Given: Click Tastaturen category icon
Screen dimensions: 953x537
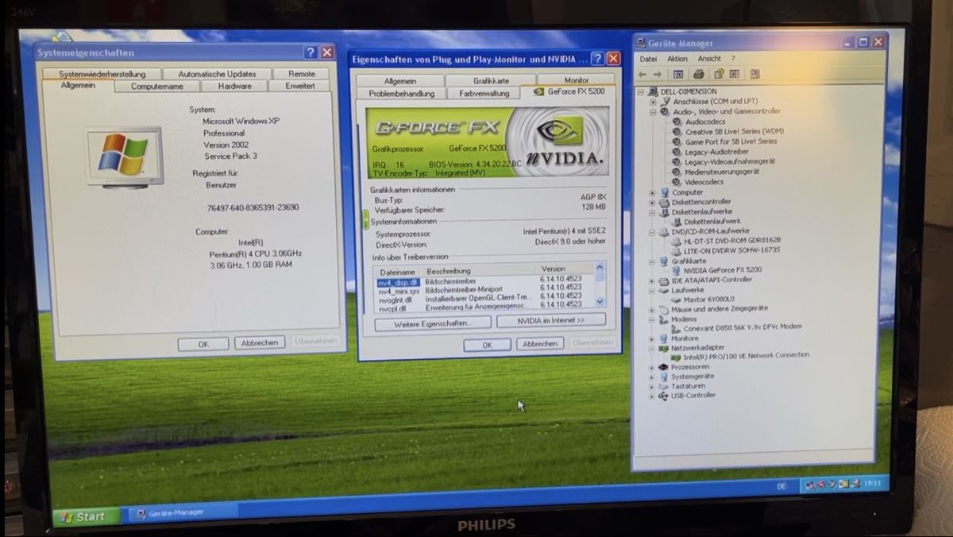Looking at the screenshot, I should (664, 386).
